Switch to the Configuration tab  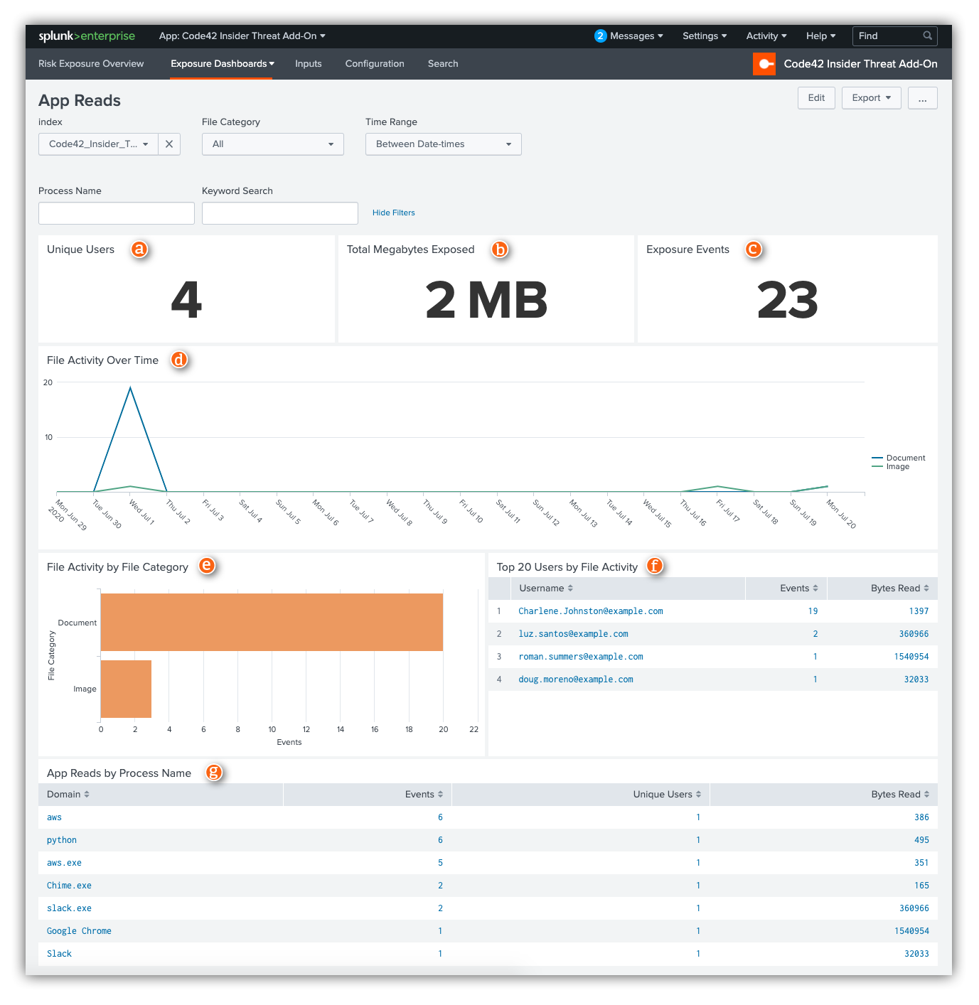[x=375, y=64]
